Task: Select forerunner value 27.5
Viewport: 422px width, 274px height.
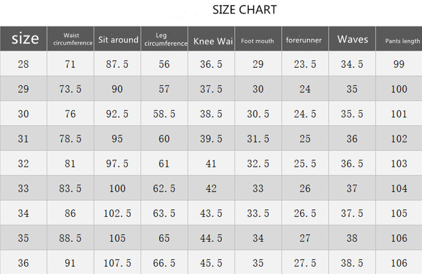Action: pos(305,263)
